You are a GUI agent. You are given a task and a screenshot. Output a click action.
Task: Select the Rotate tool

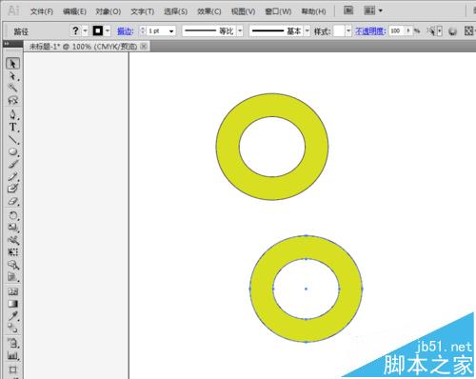pos(12,215)
